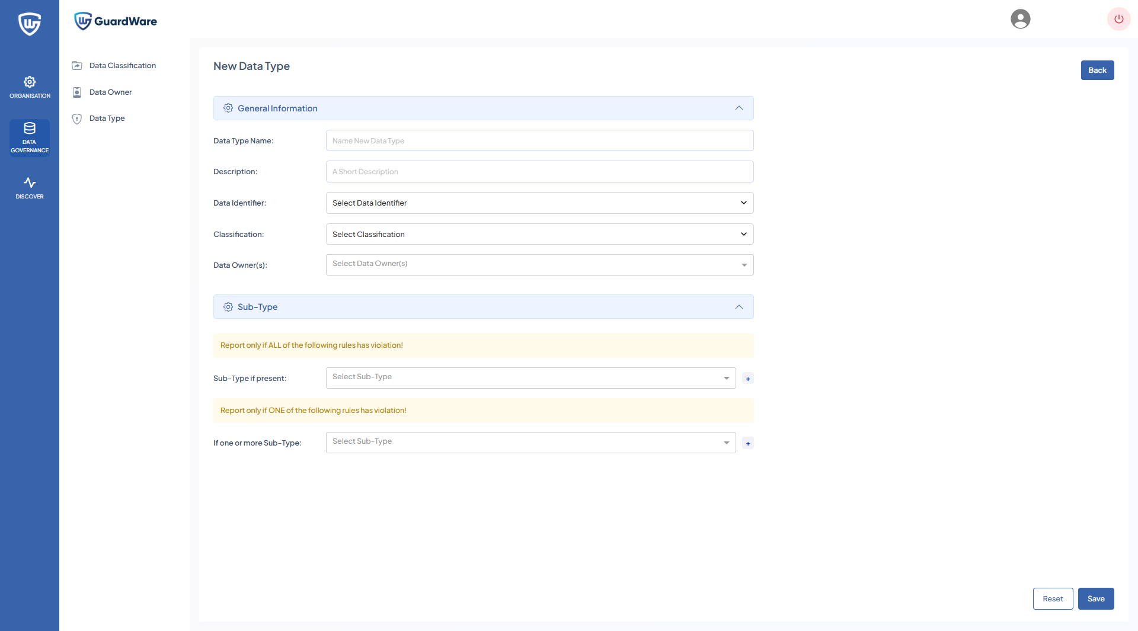Add another 'If one or more Sub-Type' row
The height and width of the screenshot is (631, 1138).
(748, 443)
